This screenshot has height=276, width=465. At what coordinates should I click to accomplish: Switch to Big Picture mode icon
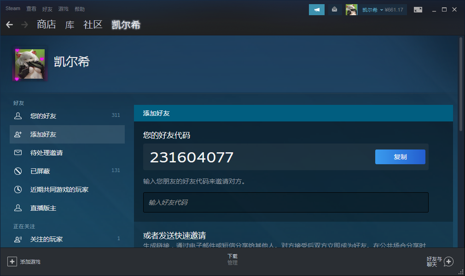point(418,10)
